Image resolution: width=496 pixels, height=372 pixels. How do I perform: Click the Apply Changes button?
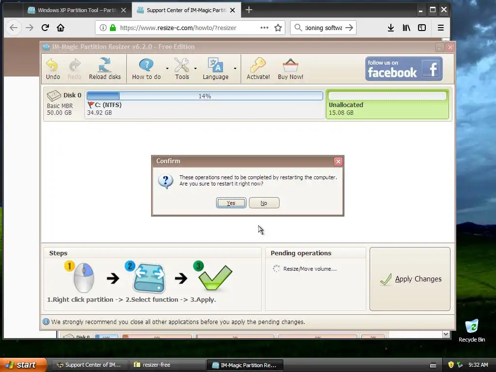point(410,279)
